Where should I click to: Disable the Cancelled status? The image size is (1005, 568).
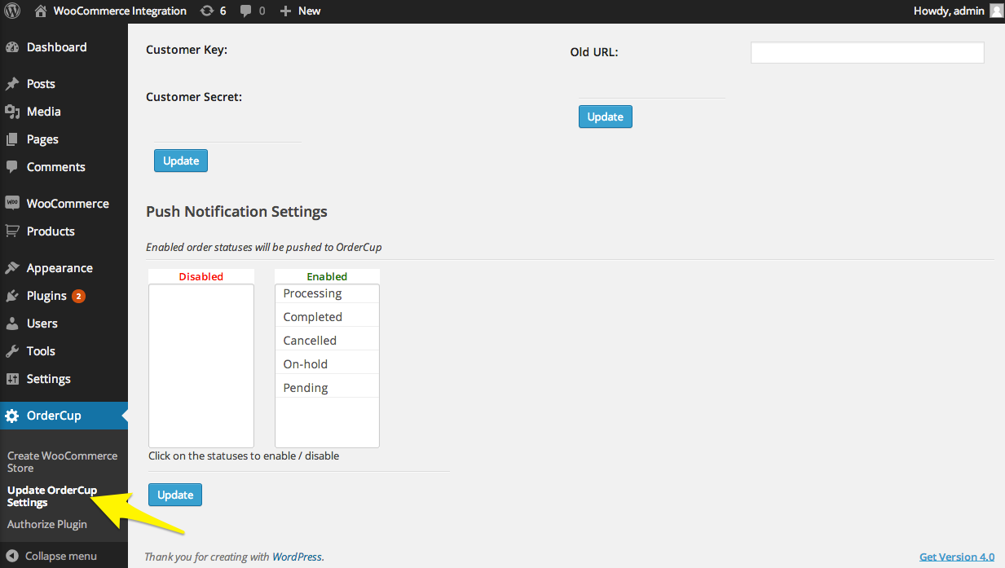point(327,341)
